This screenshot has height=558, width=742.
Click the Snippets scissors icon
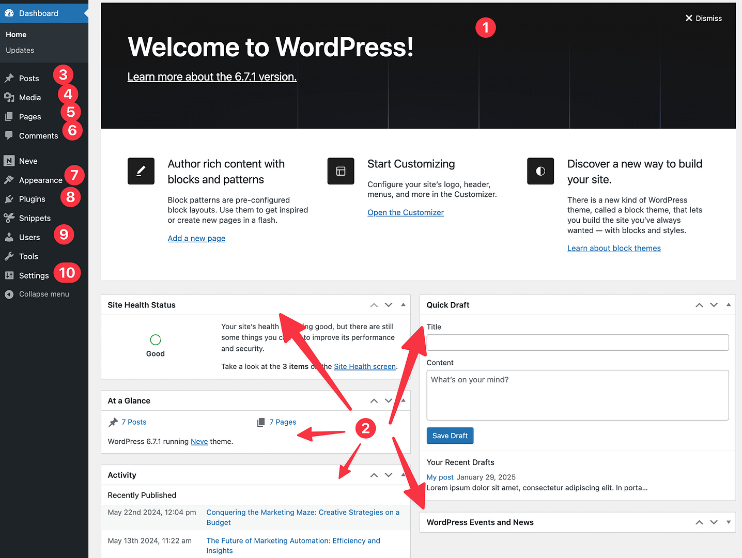click(x=9, y=218)
